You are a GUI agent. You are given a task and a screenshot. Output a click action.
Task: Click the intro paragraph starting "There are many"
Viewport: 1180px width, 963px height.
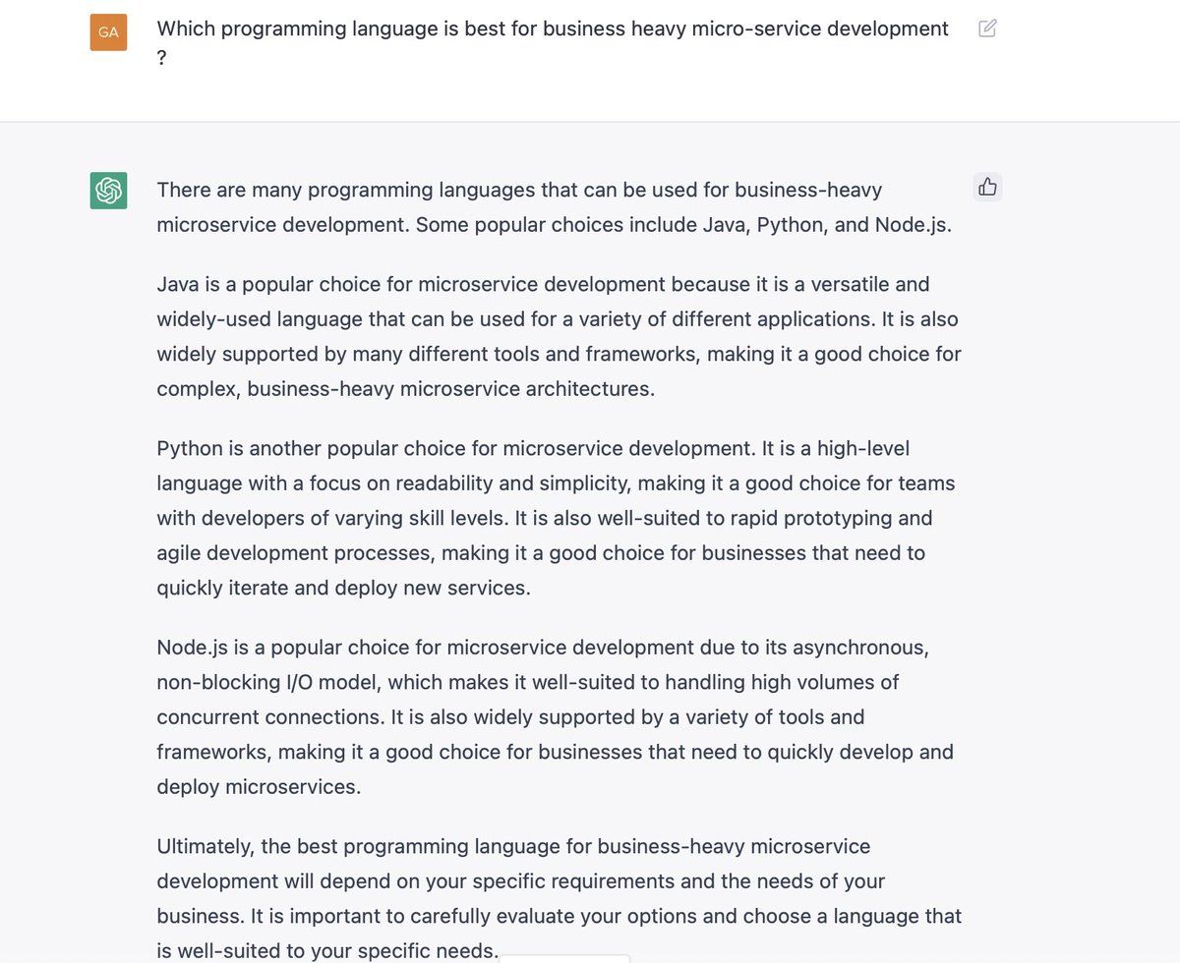pos(554,206)
